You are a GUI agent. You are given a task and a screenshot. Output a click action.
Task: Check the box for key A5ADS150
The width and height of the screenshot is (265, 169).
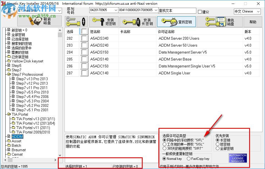[x=84, y=52]
